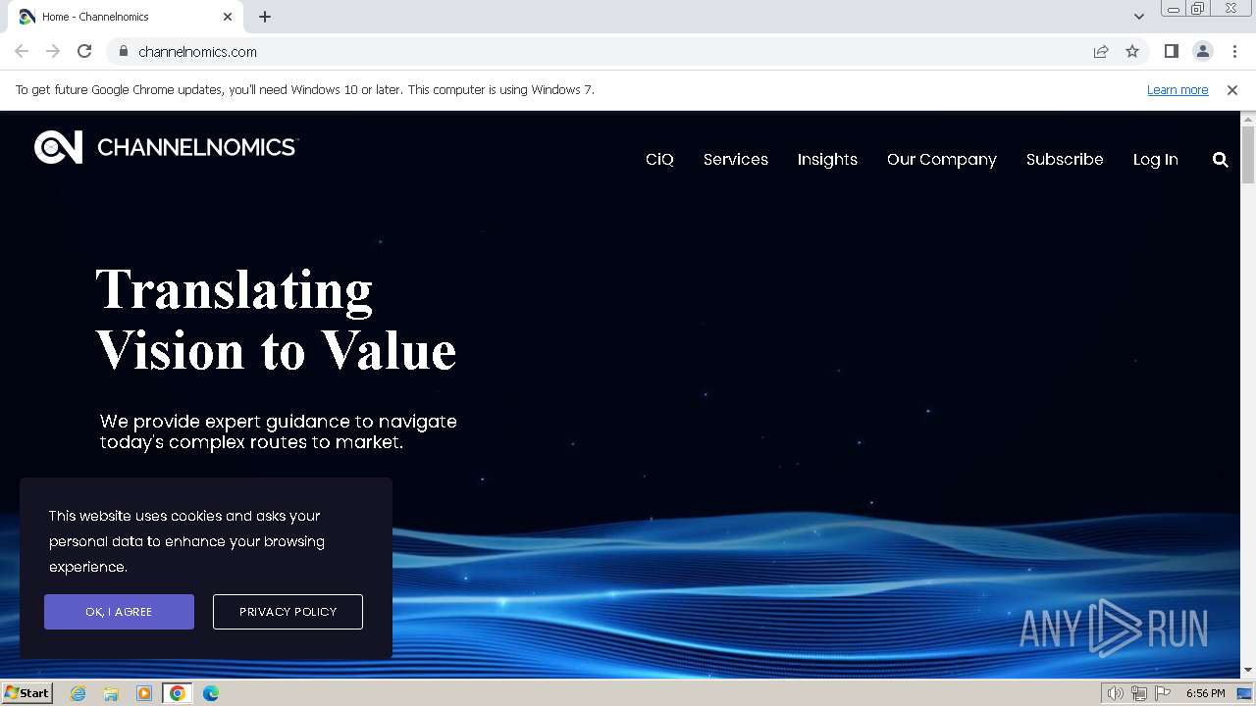The height and width of the screenshot is (706, 1256).
Task: Open the Action Center flag icon
Action: [1162, 693]
